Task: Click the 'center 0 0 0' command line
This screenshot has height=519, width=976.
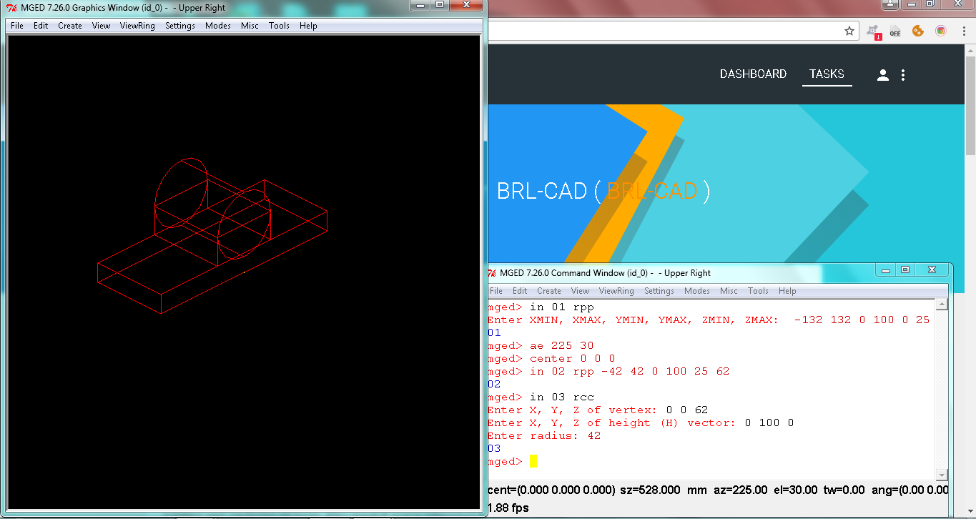Action: [x=551, y=359]
